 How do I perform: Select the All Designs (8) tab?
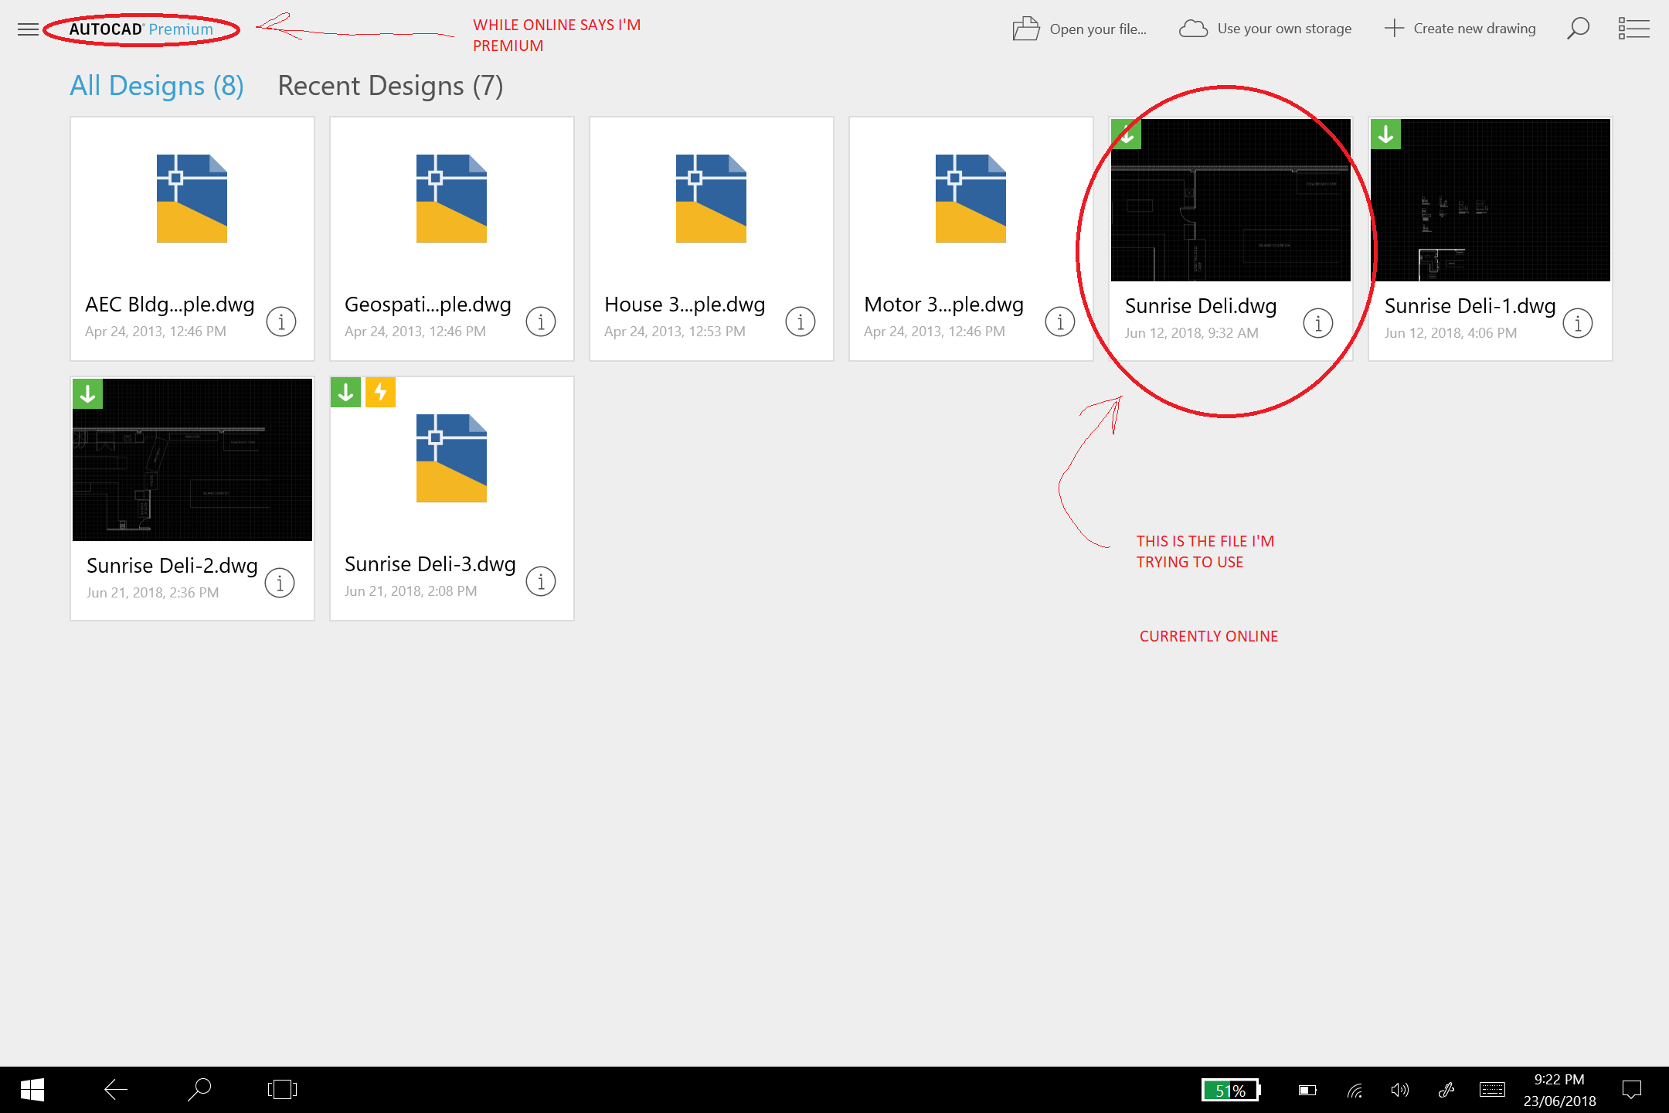pyautogui.click(x=157, y=86)
